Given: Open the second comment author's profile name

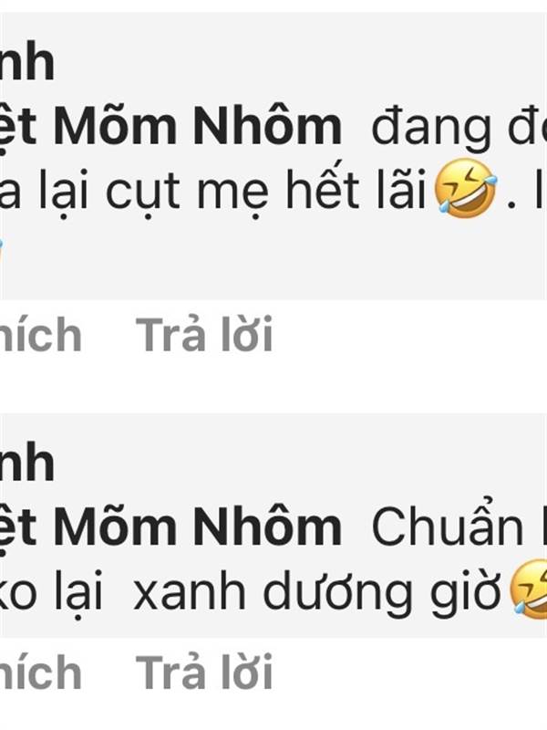Looking at the screenshot, I should coord(27,463).
